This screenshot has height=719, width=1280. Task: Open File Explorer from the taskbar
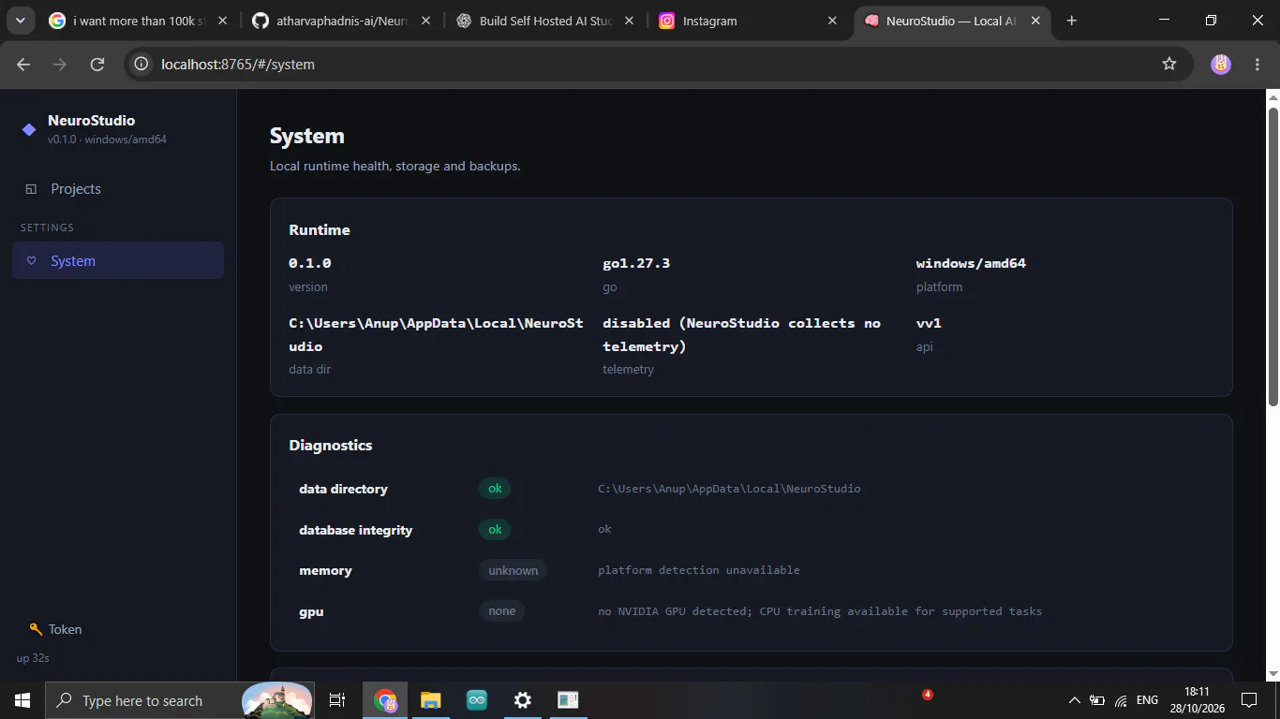[430, 700]
